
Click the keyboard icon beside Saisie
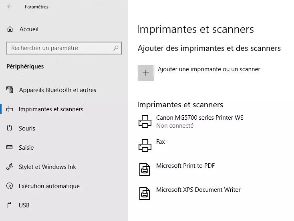click(x=9, y=147)
